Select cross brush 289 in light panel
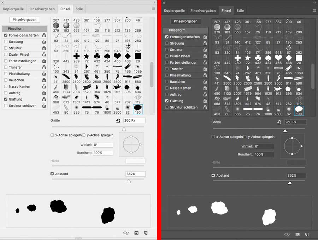318x240 pixels. point(76,58)
